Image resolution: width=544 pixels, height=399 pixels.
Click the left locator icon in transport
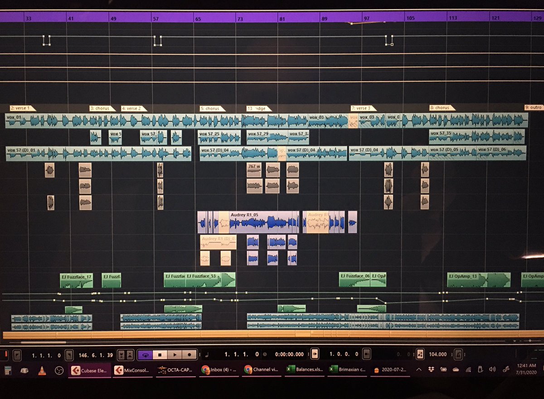click(x=17, y=354)
